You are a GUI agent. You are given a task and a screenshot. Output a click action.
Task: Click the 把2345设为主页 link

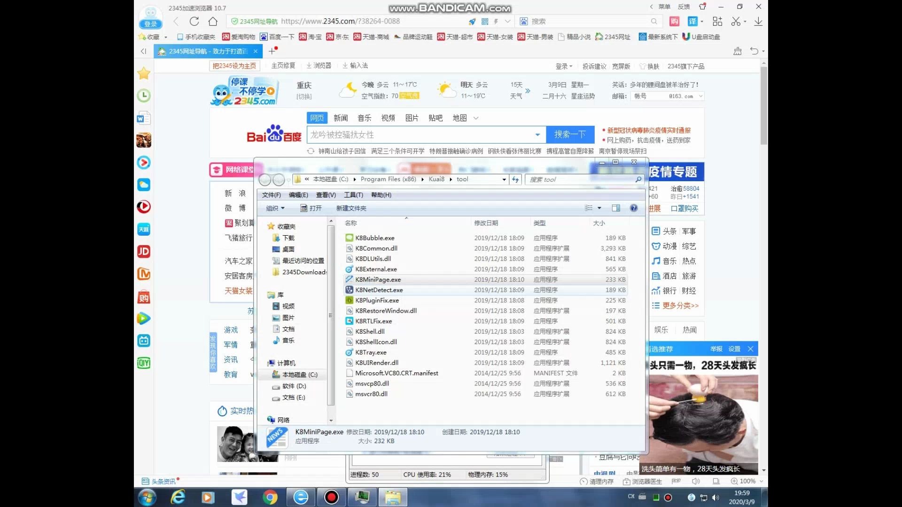point(234,66)
